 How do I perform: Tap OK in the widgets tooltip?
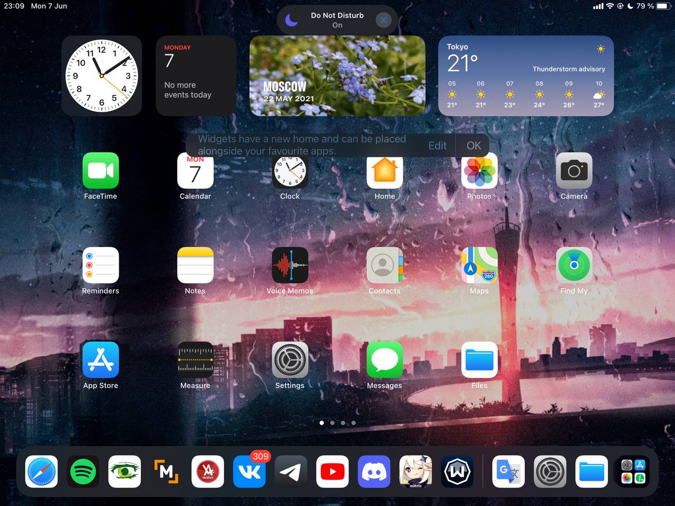[474, 145]
